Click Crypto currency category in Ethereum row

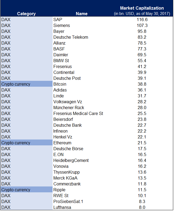(16, 143)
